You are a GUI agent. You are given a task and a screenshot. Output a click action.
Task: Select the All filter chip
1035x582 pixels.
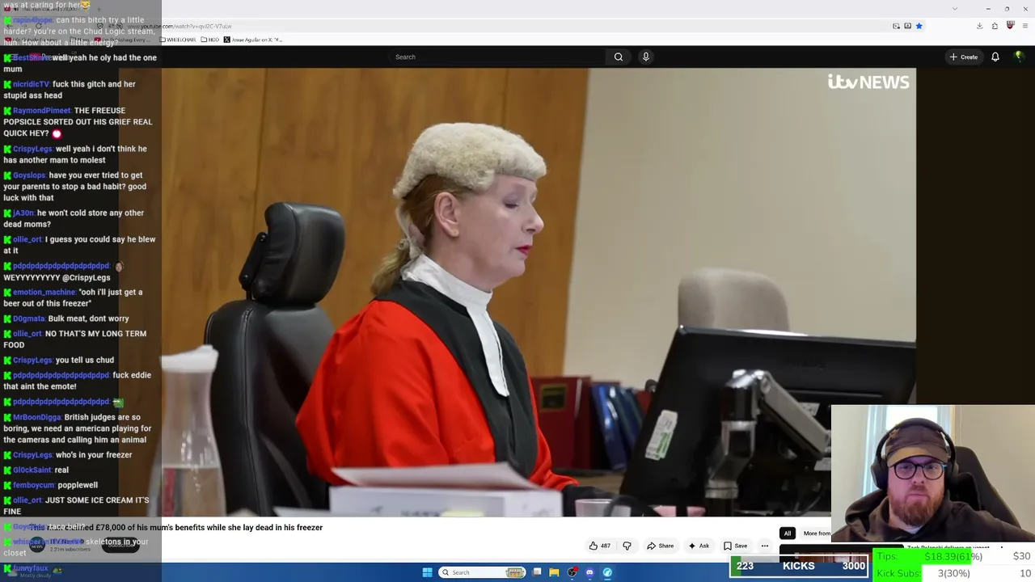point(788,533)
